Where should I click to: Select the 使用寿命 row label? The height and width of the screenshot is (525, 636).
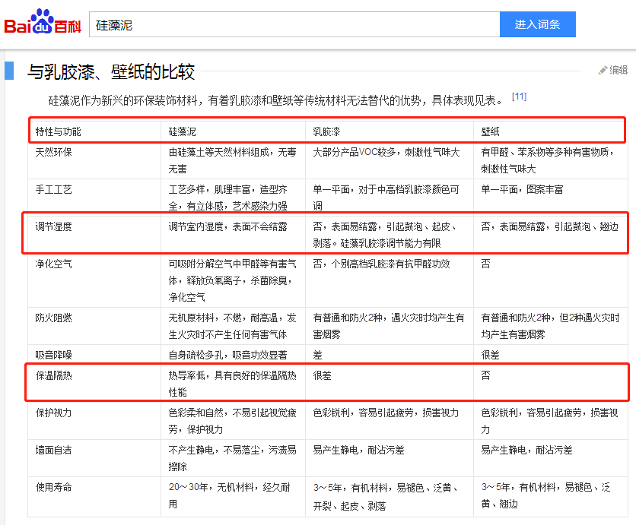(x=53, y=487)
